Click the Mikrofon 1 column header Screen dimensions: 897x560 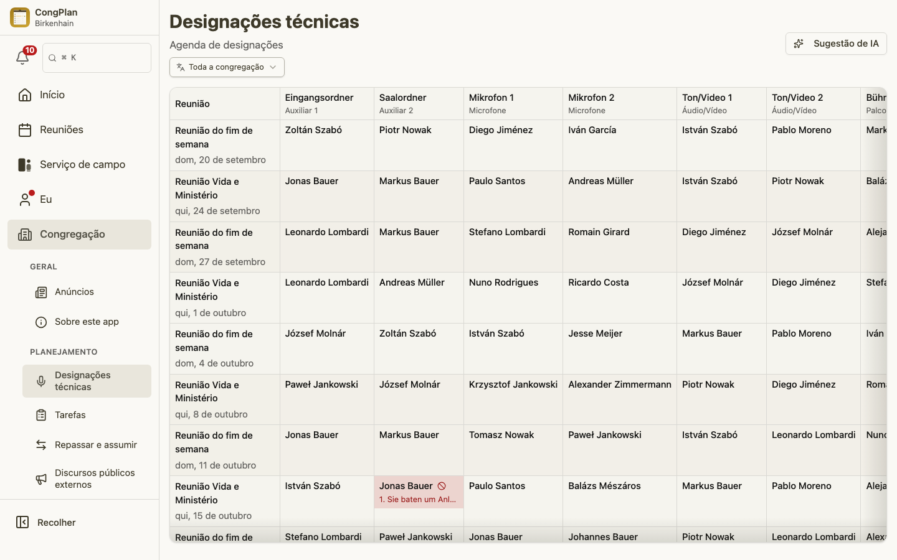513,104
